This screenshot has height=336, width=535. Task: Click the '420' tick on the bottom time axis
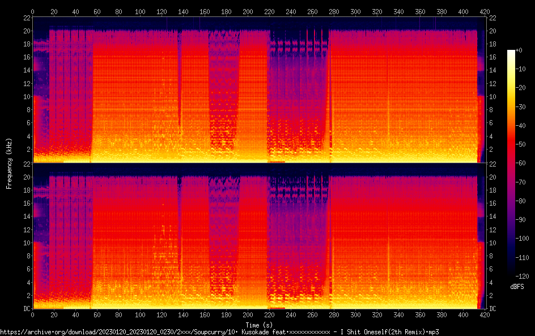485,314
